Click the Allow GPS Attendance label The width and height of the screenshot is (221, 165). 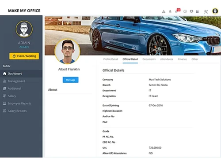point(114,153)
